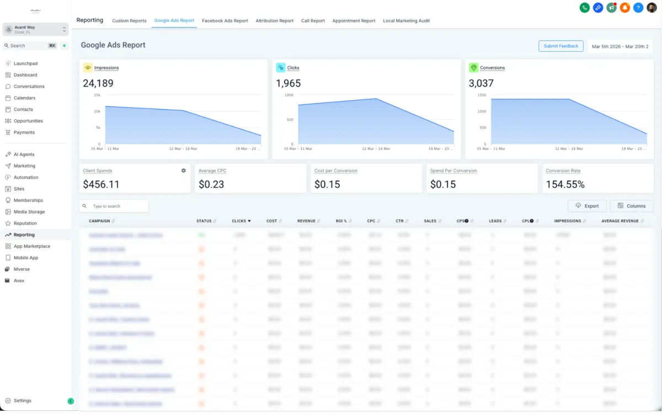The height and width of the screenshot is (418, 662).
Task: Click the green quick-add lightning icon
Action: 65,46
